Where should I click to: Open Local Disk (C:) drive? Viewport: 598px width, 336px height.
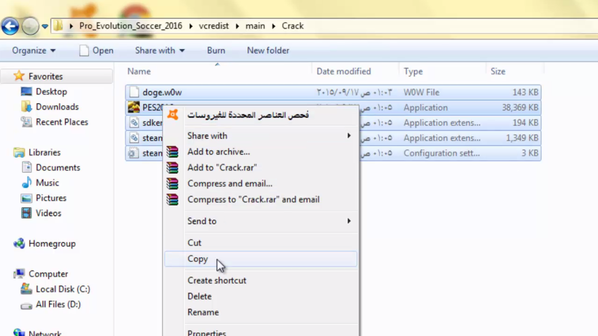click(x=63, y=290)
